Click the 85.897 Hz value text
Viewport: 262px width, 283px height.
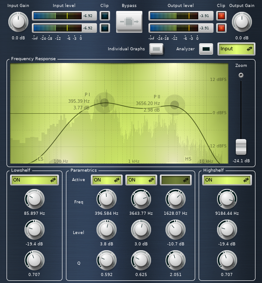34,213
